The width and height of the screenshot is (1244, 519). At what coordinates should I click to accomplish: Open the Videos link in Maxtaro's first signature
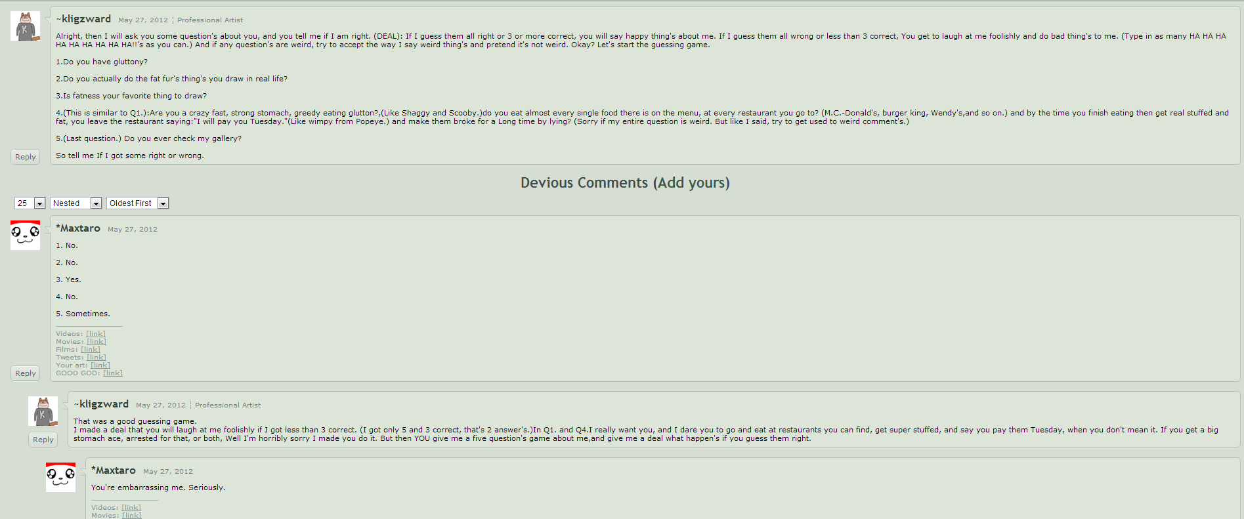coord(96,334)
